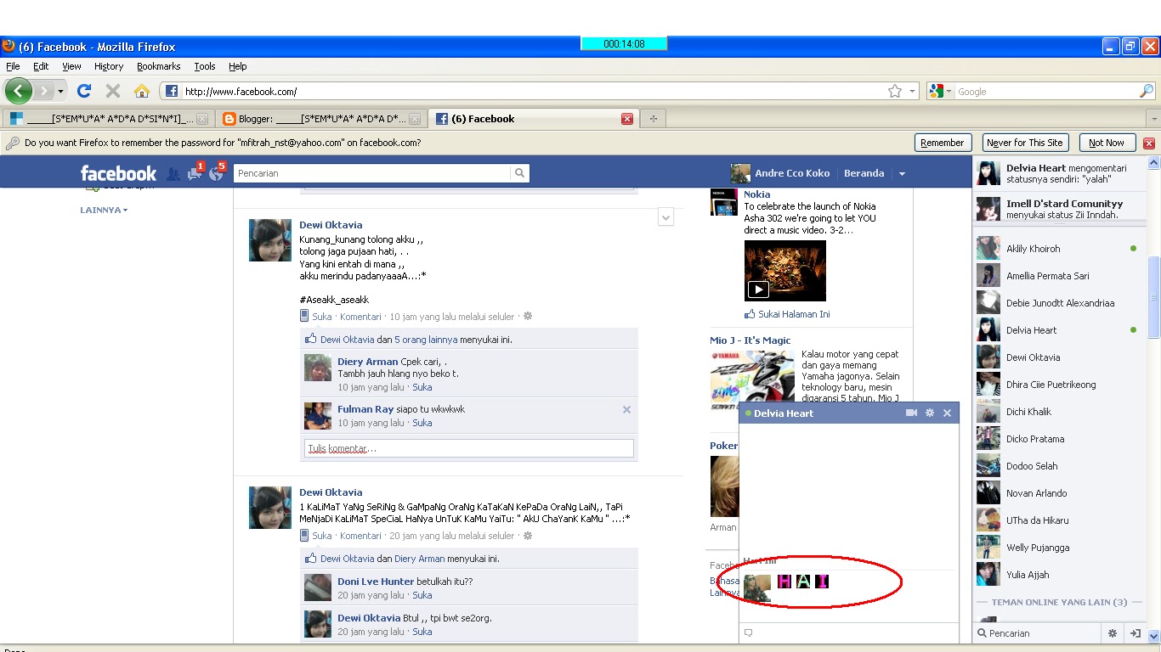
Task: Open Facebook messages icon with 1 badge
Action: pos(195,172)
